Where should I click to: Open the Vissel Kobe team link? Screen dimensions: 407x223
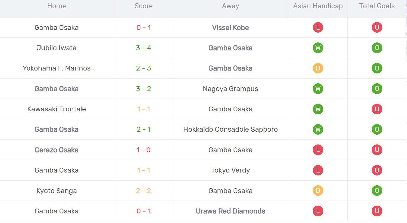[x=230, y=28]
